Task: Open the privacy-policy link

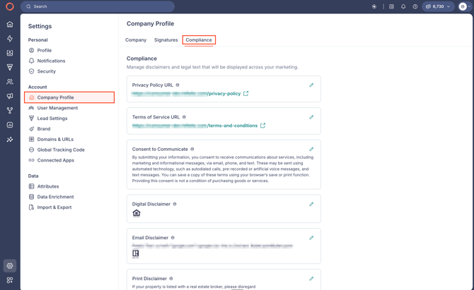Action: 224,94
